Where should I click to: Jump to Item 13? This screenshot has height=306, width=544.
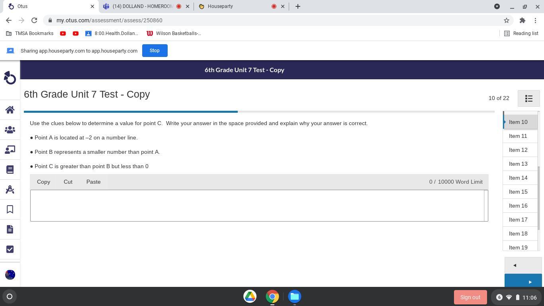tap(521, 164)
